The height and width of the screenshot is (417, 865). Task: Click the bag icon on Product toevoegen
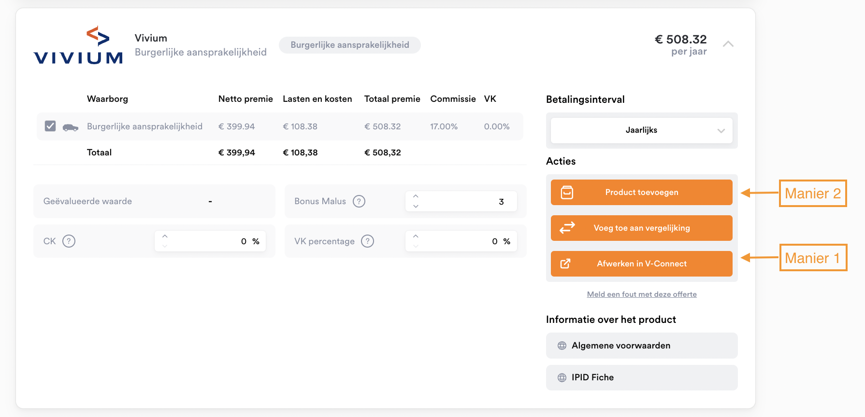tap(567, 192)
